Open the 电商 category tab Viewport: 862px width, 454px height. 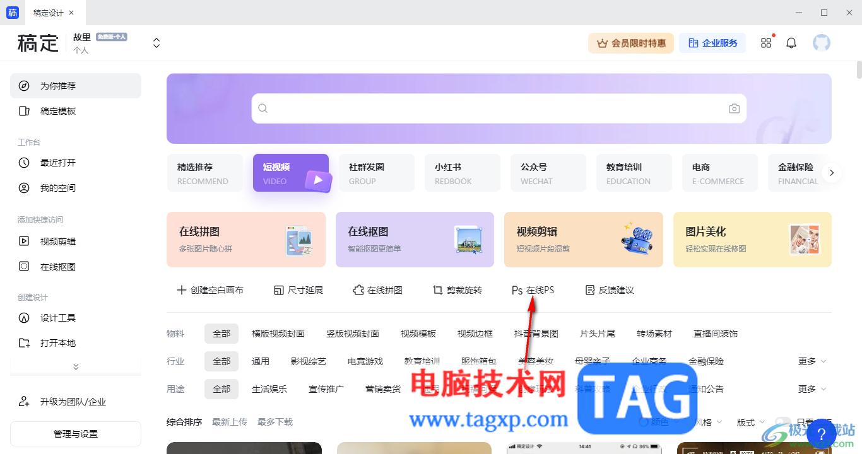click(x=720, y=173)
